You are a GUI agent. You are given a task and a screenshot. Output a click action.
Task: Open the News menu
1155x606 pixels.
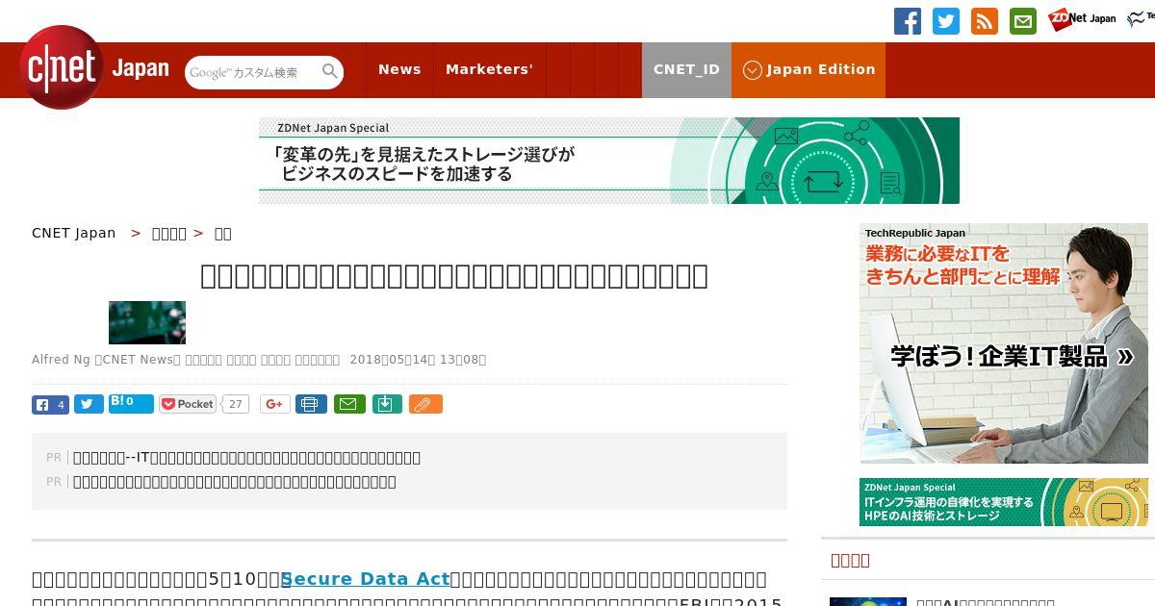399,69
